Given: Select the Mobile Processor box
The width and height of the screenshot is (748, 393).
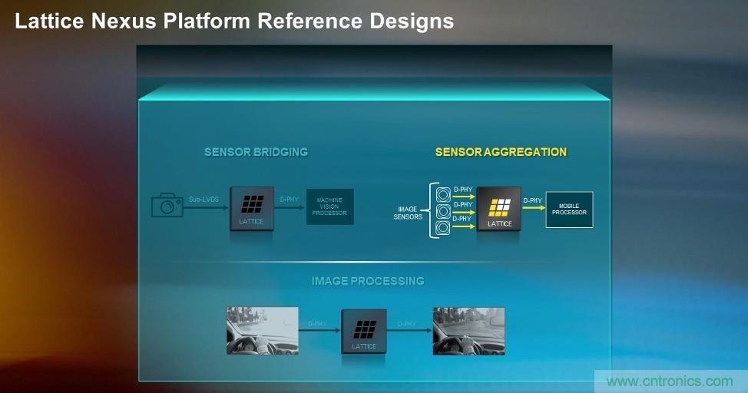Looking at the screenshot, I should point(569,209).
